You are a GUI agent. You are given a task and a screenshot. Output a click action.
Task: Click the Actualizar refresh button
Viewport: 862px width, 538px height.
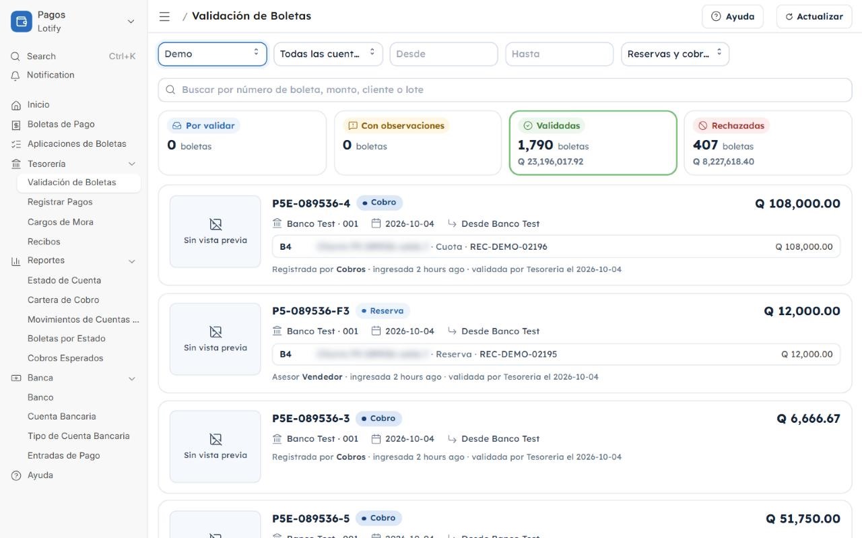coord(814,17)
